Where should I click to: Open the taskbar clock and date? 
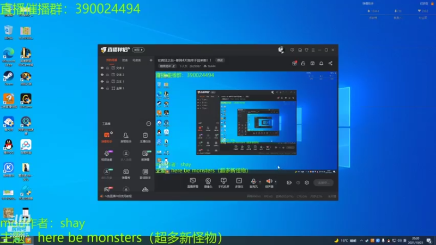tap(415, 241)
